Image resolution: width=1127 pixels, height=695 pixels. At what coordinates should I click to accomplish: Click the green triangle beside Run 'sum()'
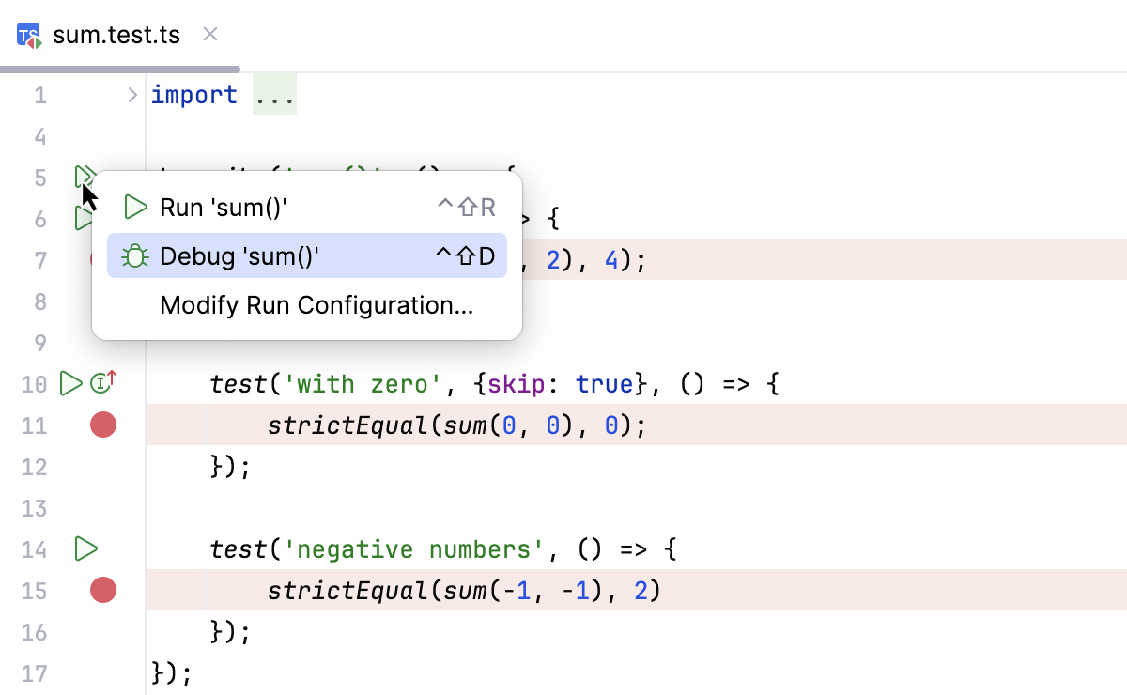(134, 207)
